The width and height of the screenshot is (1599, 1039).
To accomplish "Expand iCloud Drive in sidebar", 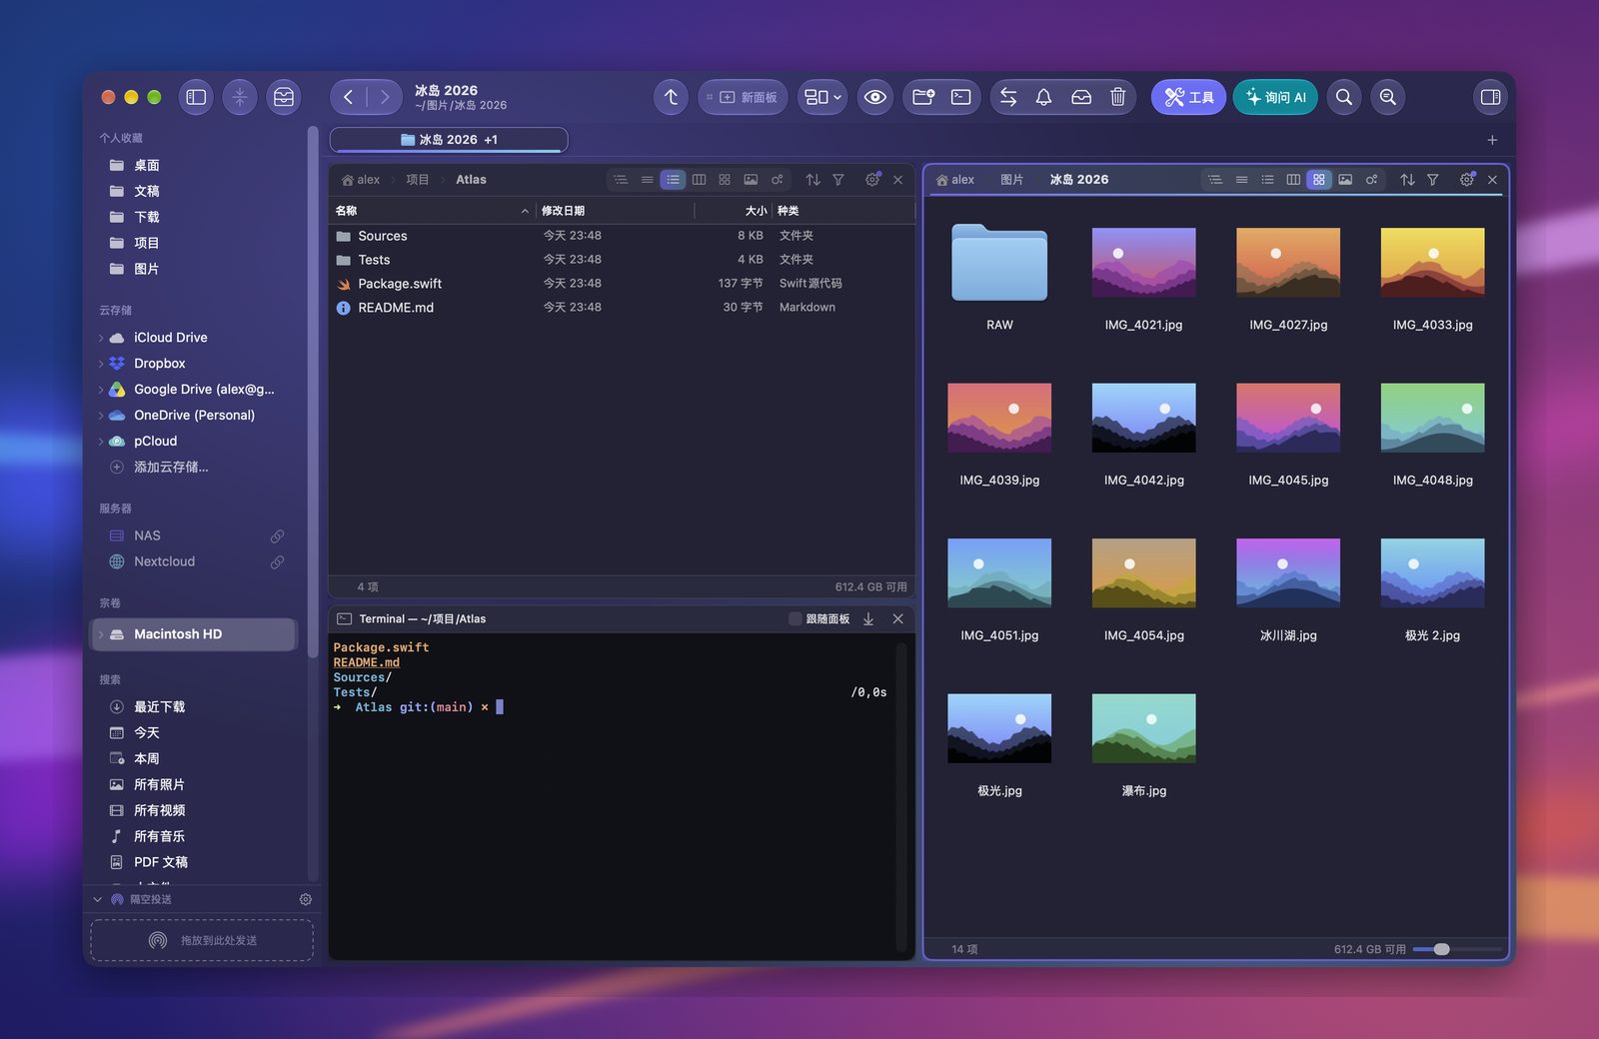I will point(101,338).
